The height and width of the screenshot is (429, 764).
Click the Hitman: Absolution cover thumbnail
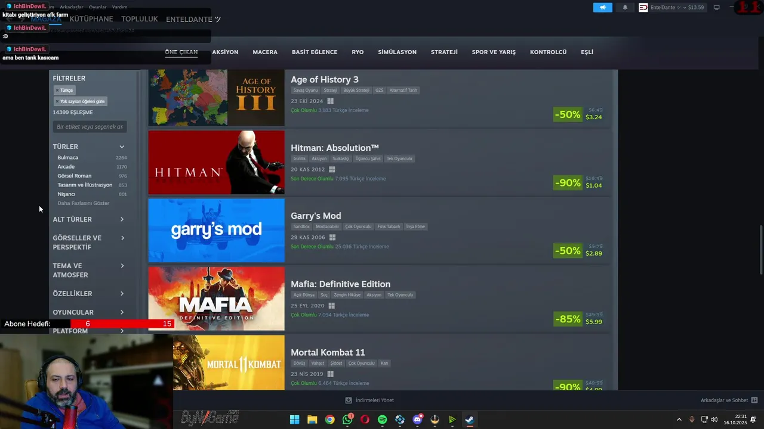[216, 163]
